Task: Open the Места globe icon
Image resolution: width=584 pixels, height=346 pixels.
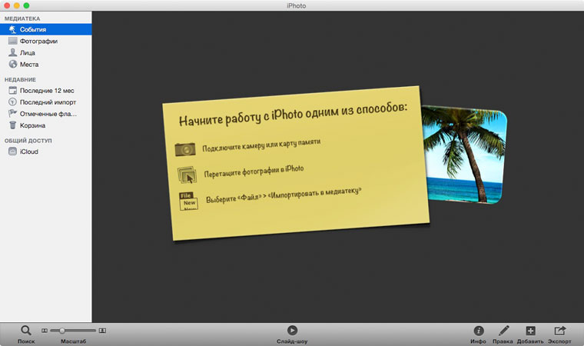Action: tap(12, 64)
